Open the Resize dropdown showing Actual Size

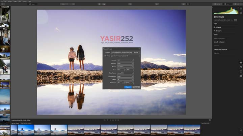pos(125,66)
